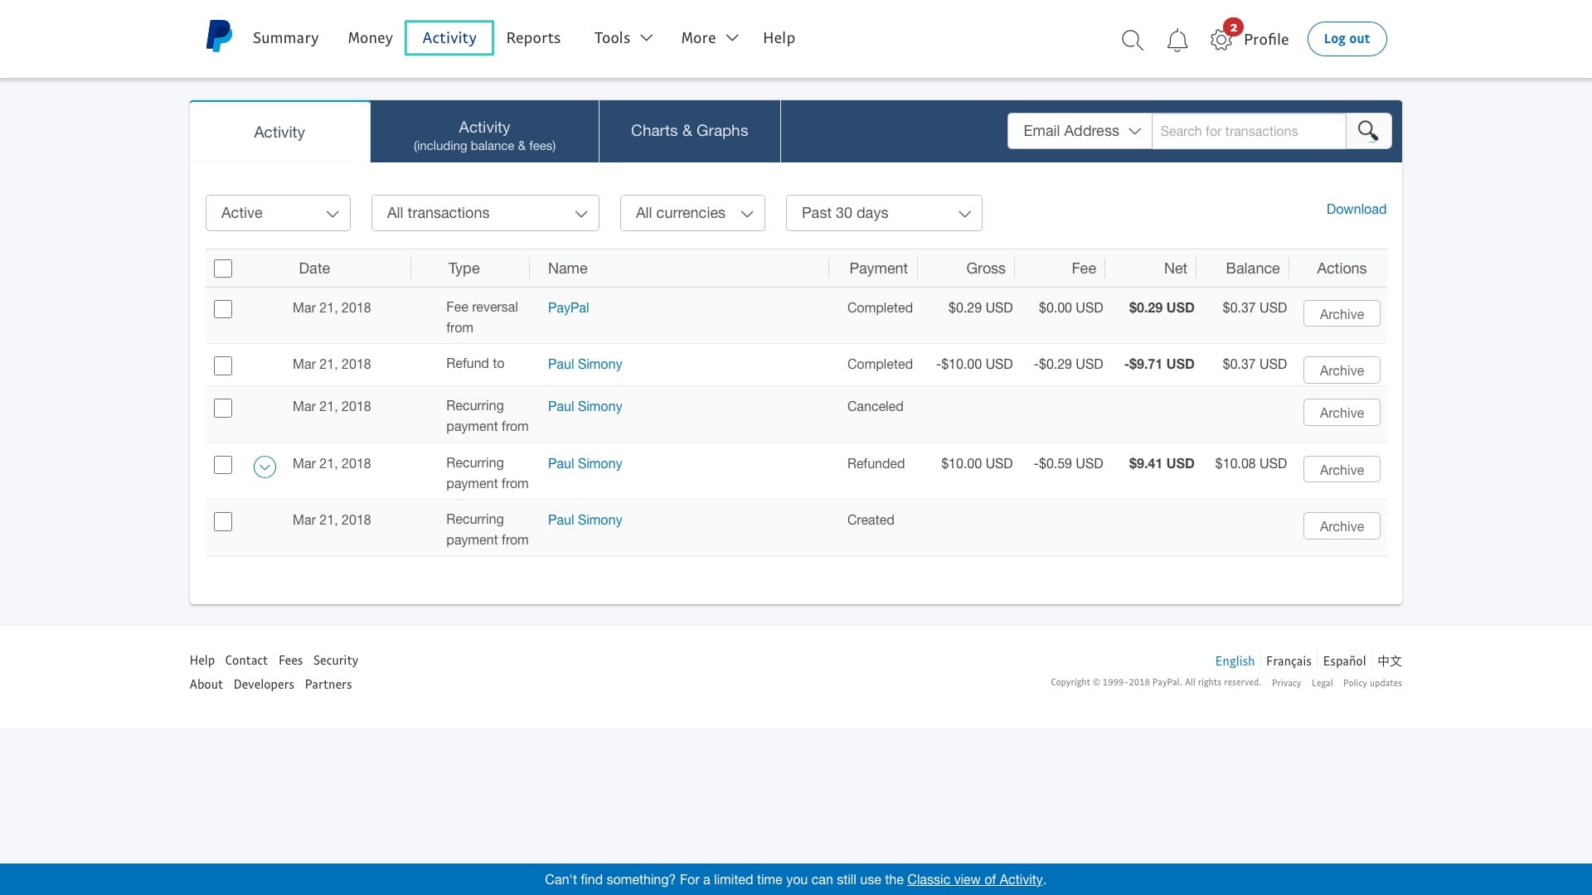Check the Recurring payment Canceled row checkbox

(x=223, y=408)
